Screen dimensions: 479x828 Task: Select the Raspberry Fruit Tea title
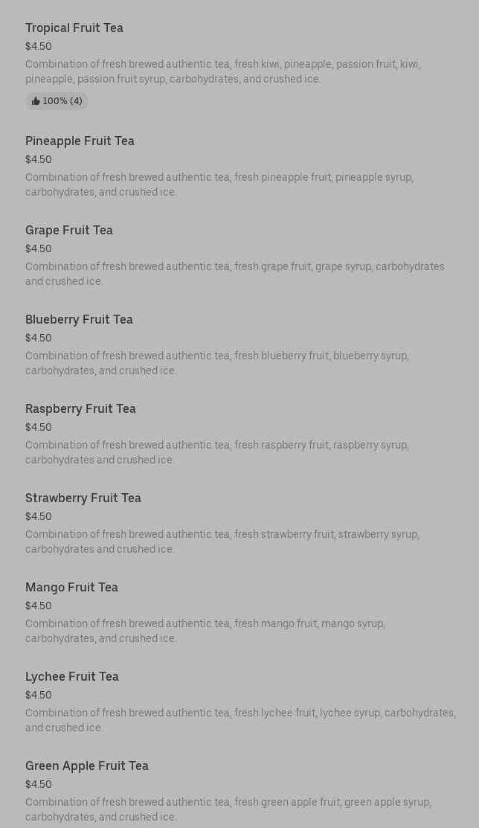click(80, 409)
